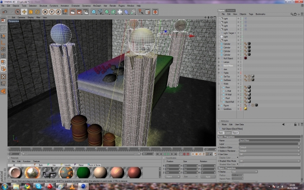Open Tags menu in Object Manager
The height and width of the screenshot is (190, 304).
251,14
